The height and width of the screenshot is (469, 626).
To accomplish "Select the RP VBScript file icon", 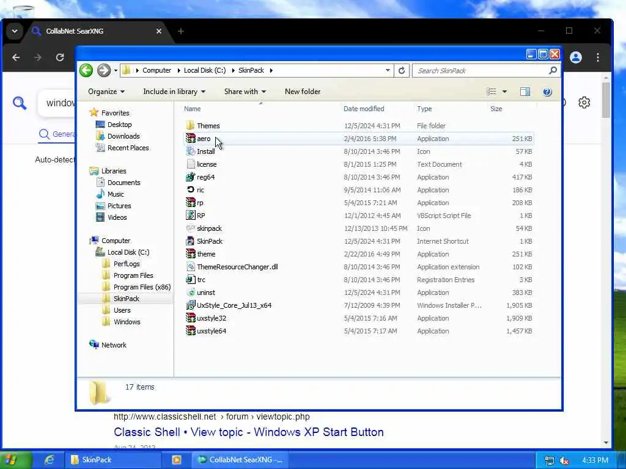I will pyautogui.click(x=191, y=216).
